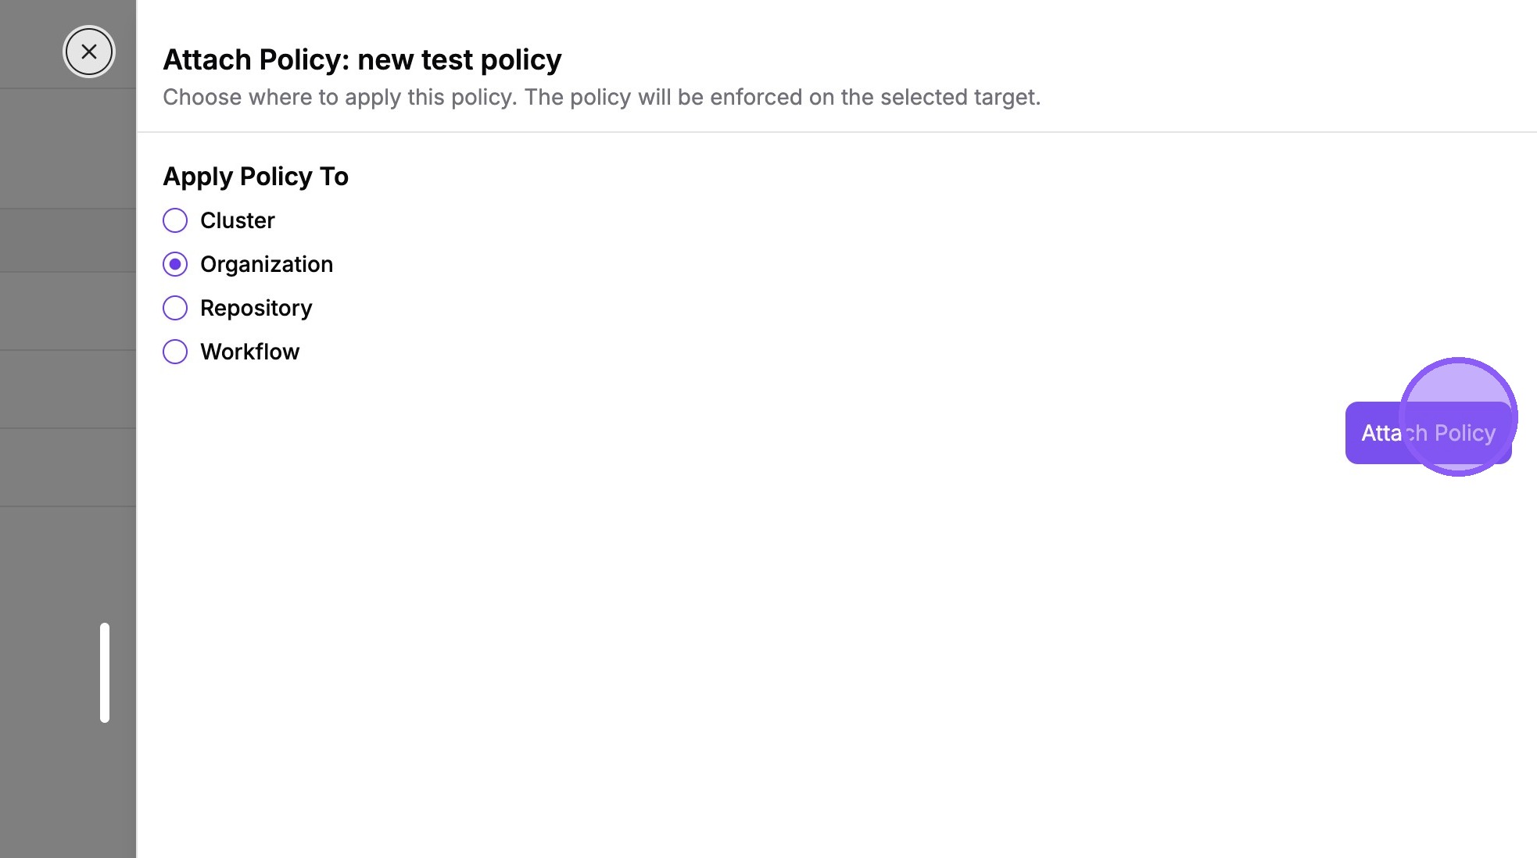
Task: Click the policy description subtitle text
Action: point(602,97)
